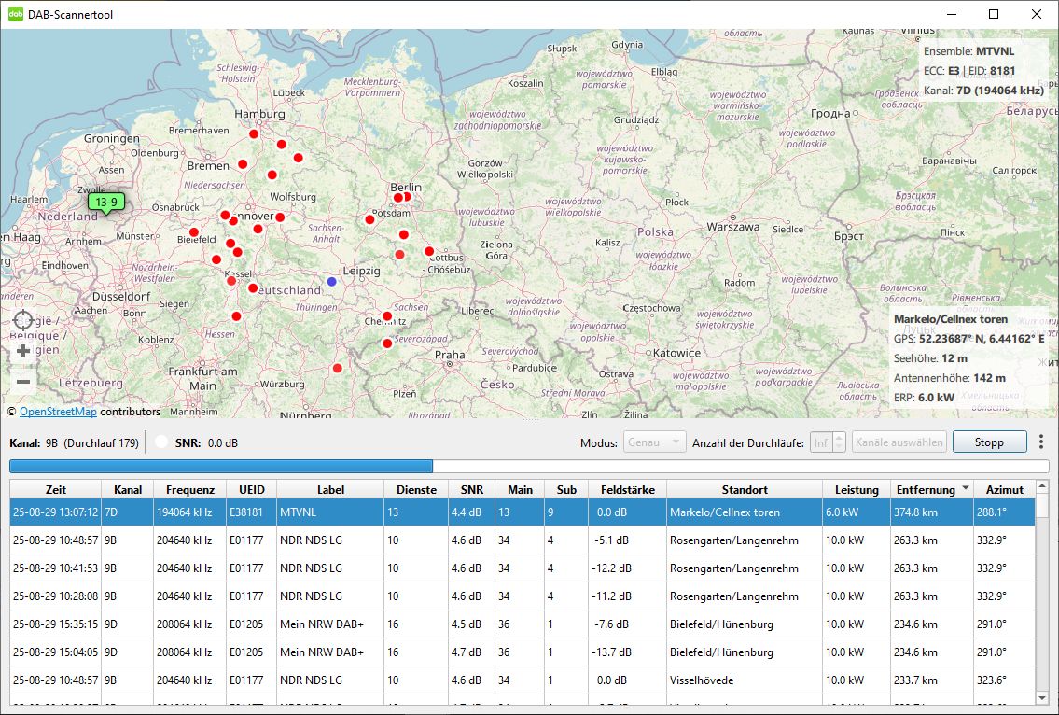Click the table's vertical scrollbar

(1041, 597)
